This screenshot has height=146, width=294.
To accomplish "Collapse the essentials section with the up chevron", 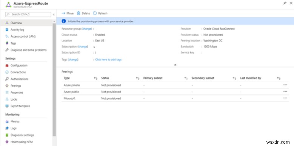I will (175, 65).
